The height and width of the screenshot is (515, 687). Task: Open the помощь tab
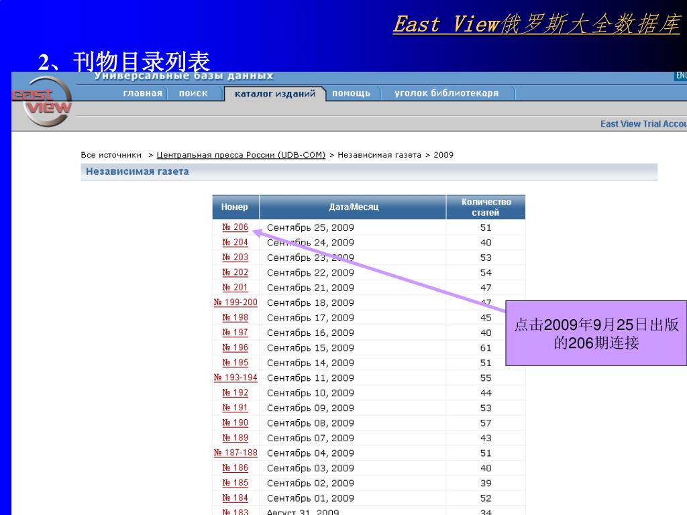[x=351, y=93]
